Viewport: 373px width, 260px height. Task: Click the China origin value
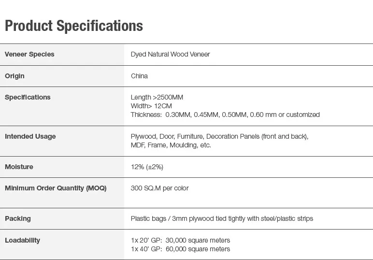[x=139, y=76]
